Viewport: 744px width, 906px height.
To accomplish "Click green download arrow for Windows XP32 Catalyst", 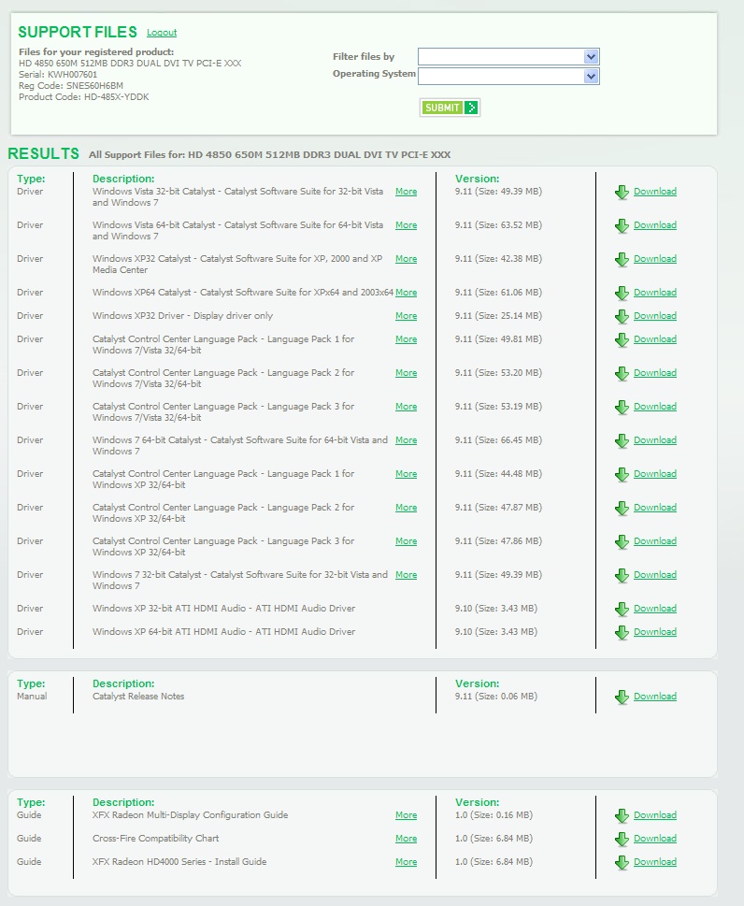I will click(x=622, y=259).
